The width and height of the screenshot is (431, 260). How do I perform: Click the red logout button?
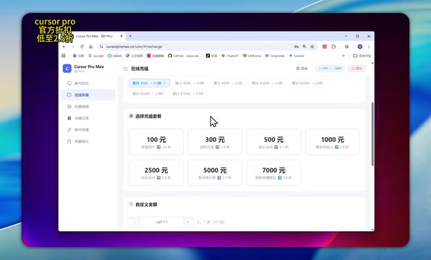(x=357, y=69)
